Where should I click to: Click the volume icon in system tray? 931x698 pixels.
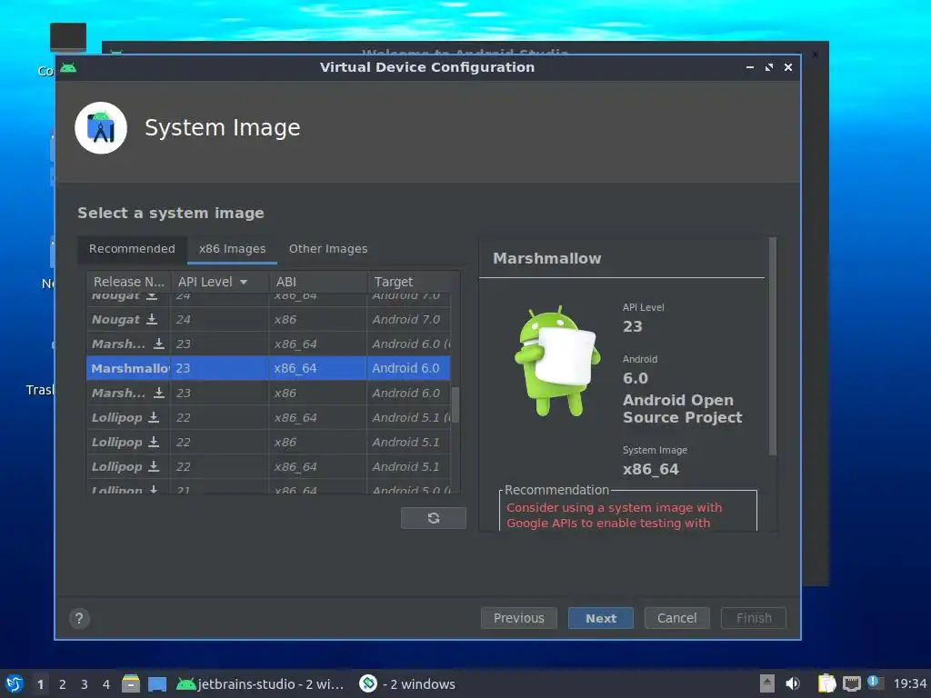(793, 683)
